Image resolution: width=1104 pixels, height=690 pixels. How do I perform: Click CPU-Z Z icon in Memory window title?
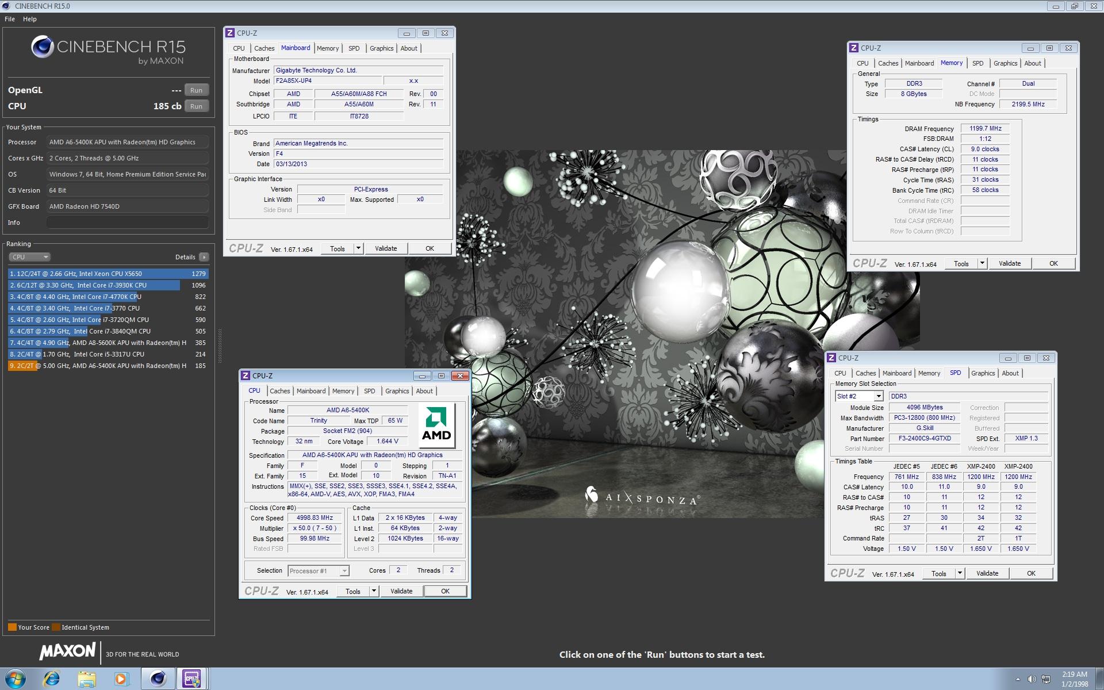(x=854, y=48)
